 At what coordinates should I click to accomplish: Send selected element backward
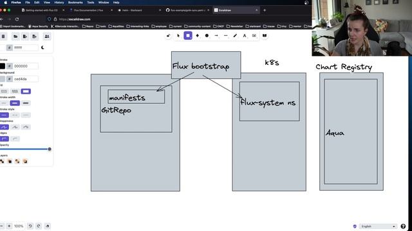pos(10,161)
